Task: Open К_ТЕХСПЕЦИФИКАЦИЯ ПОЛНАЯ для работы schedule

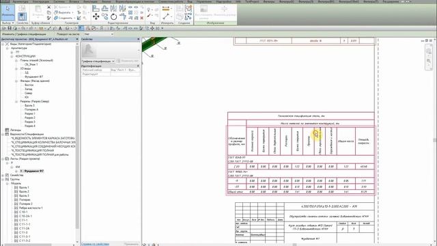Action: click(x=40, y=154)
